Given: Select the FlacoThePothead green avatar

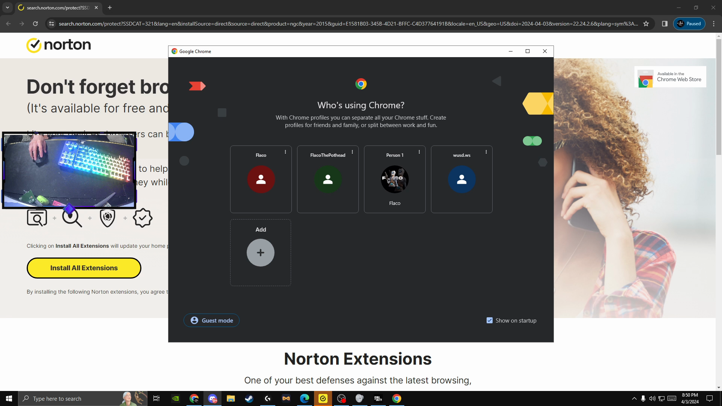Looking at the screenshot, I should [x=328, y=179].
